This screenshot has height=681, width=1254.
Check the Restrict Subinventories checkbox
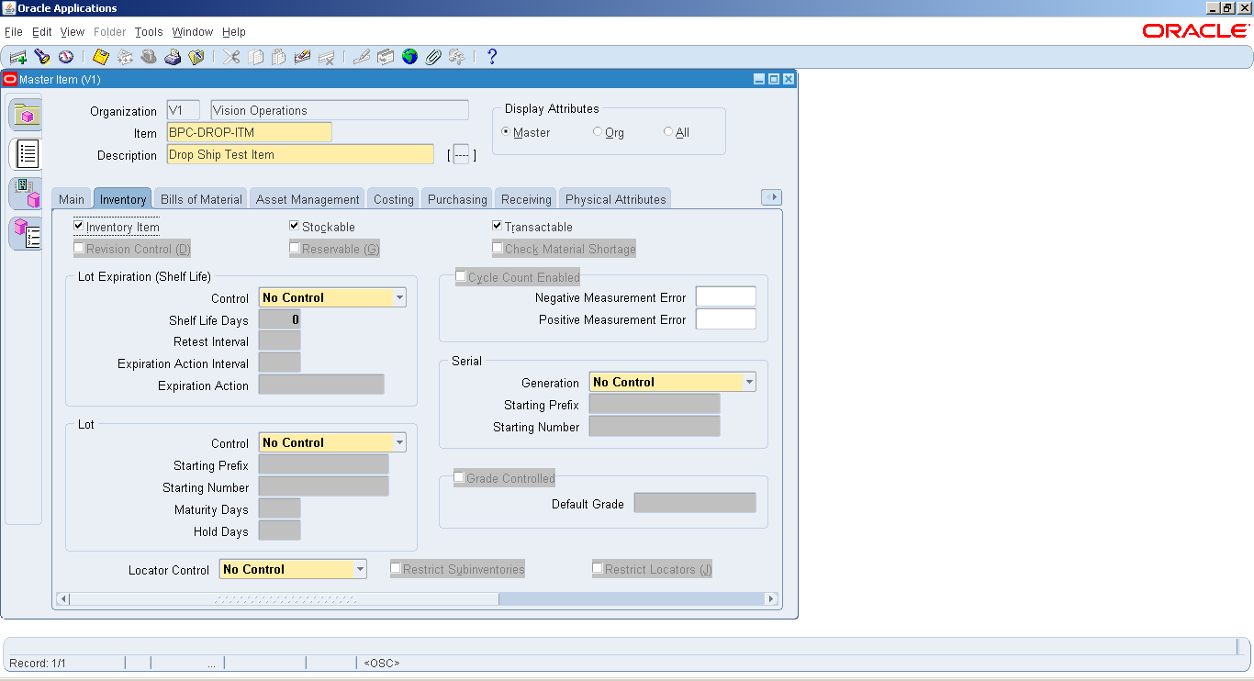pos(396,568)
